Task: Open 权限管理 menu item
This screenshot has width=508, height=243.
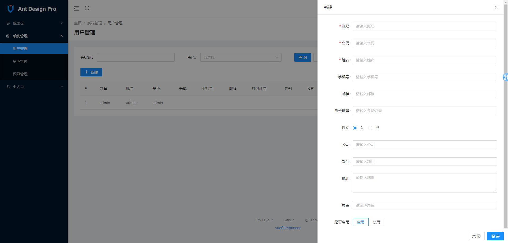Action: pos(34,74)
